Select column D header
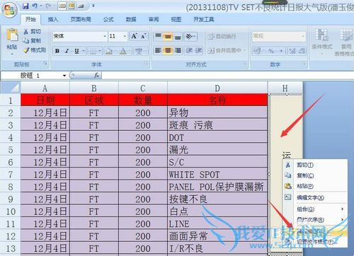 coord(217,88)
